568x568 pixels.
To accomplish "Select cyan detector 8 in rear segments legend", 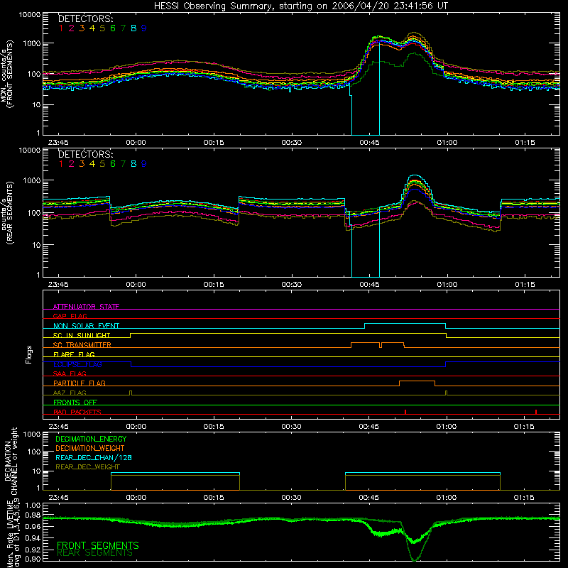I will point(133,164).
